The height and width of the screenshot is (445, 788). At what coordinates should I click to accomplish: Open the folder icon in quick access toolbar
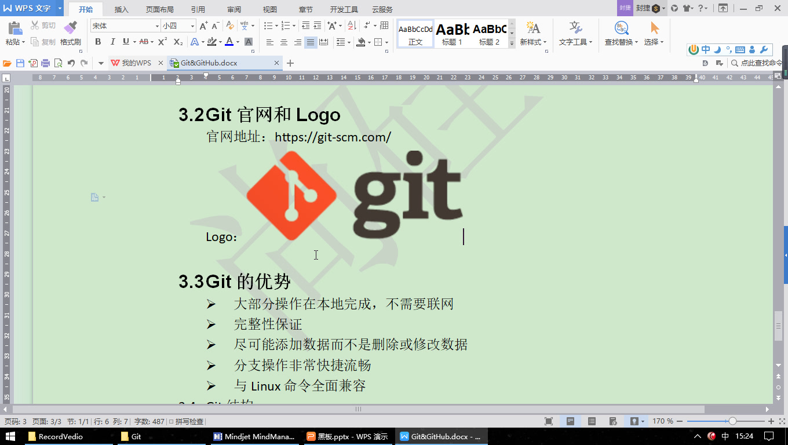pos(8,63)
